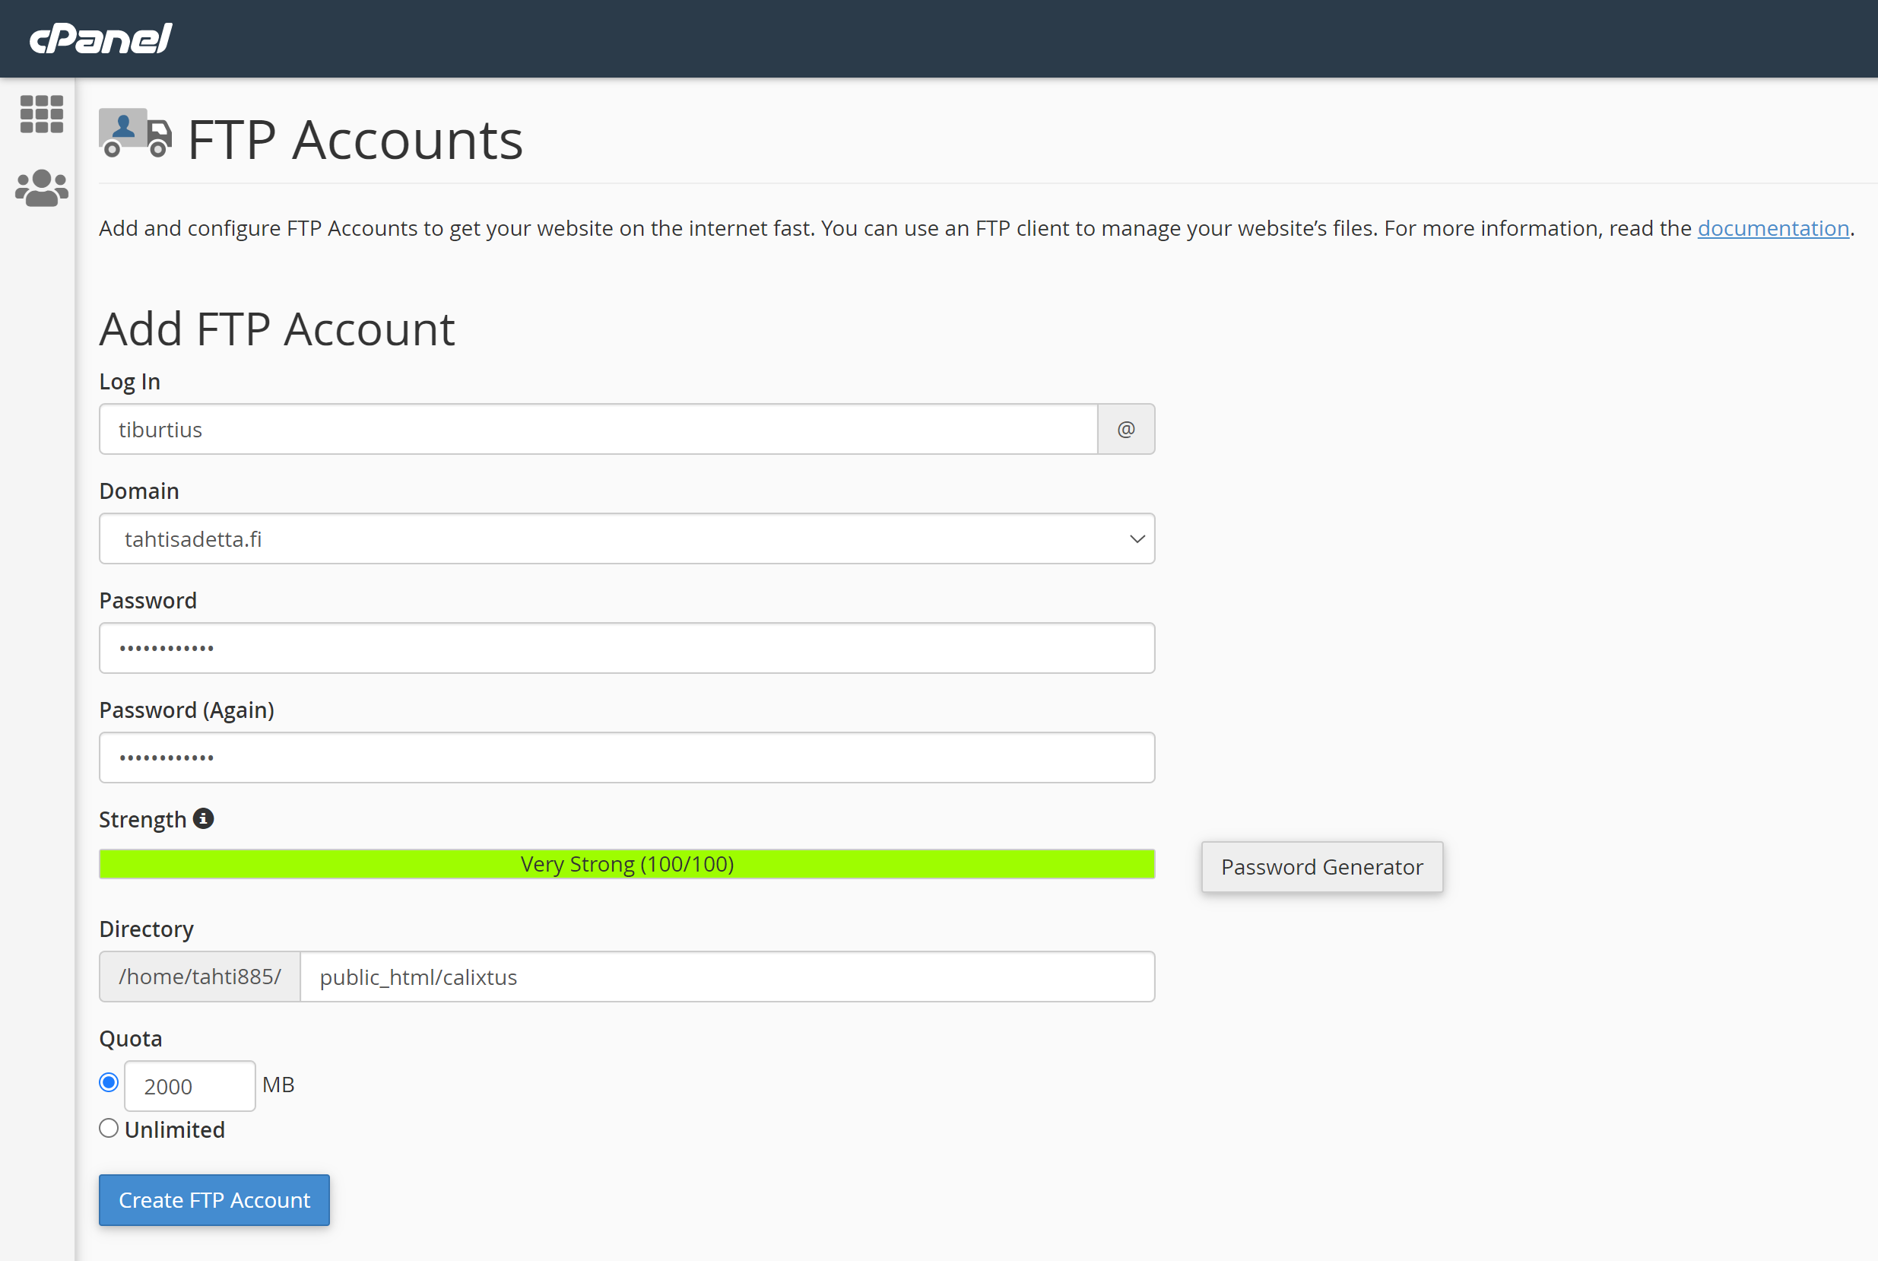Click the password strength info icon
This screenshot has height=1261, width=1878.
pyautogui.click(x=202, y=818)
